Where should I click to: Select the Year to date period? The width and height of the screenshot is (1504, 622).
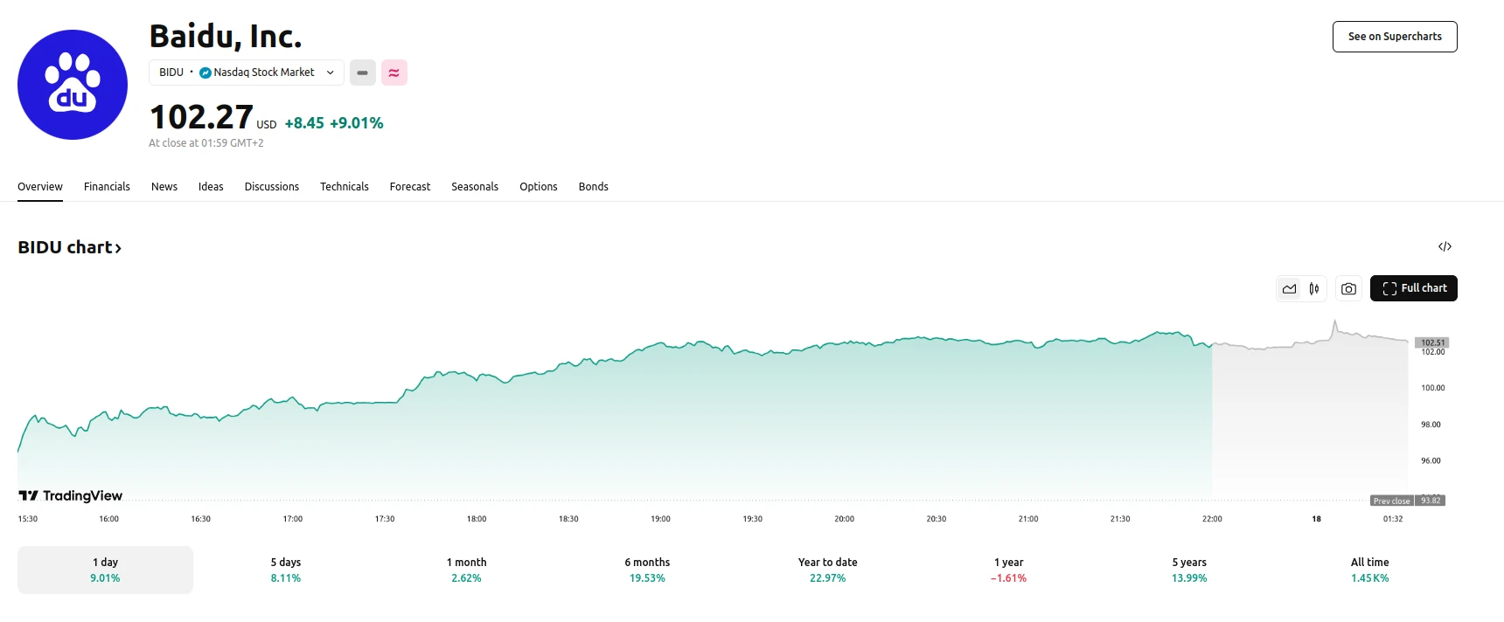(826, 570)
